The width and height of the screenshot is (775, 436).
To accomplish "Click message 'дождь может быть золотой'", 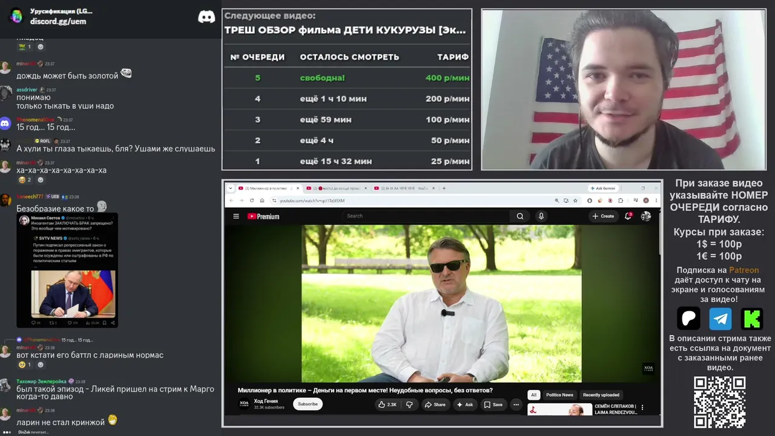I will [67, 76].
